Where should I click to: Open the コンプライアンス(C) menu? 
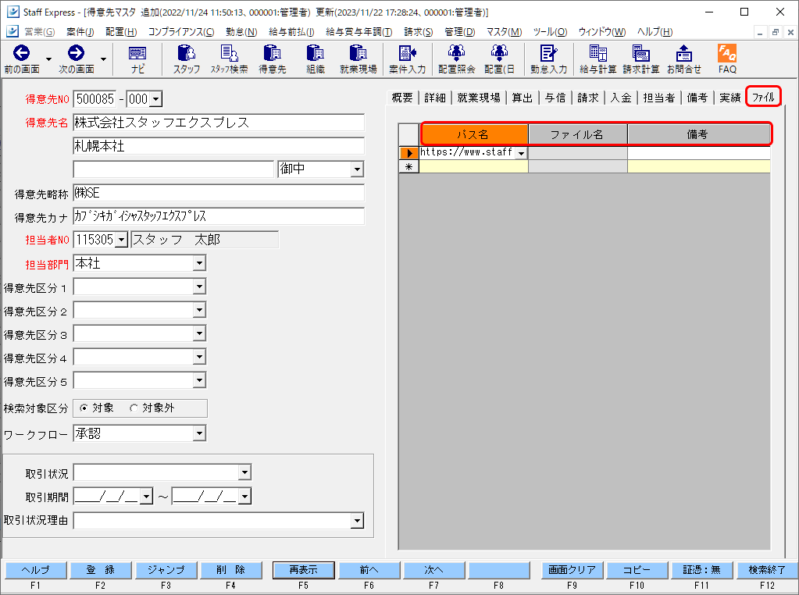[181, 31]
